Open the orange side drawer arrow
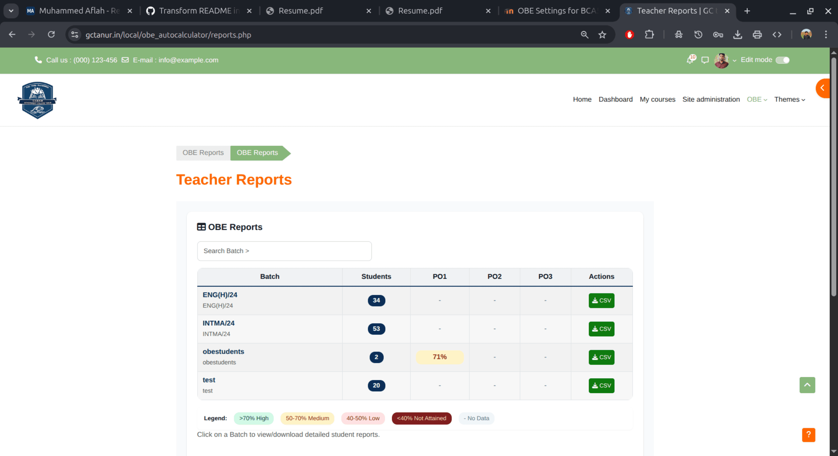This screenshot has width=838, height=456. [823, 88]
